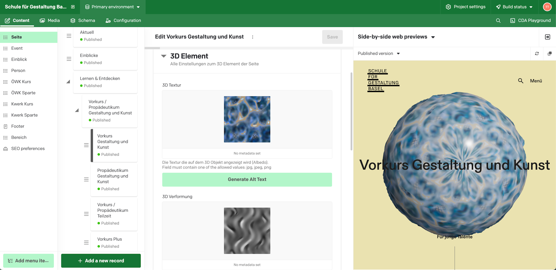Switch to the Schema tab

coord(83,21)
